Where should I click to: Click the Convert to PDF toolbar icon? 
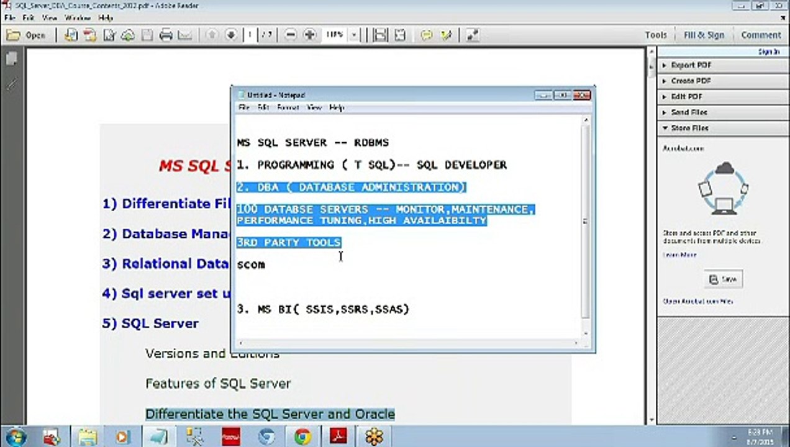(71, 35)
